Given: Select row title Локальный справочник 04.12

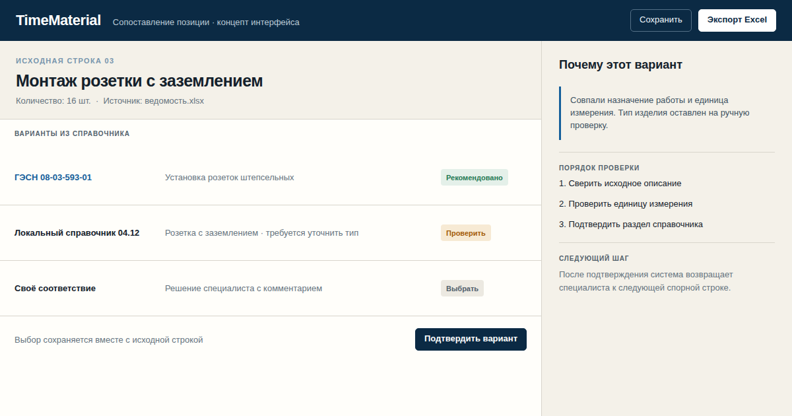Looking at the screenshot, I should click(x=77, y=233).
